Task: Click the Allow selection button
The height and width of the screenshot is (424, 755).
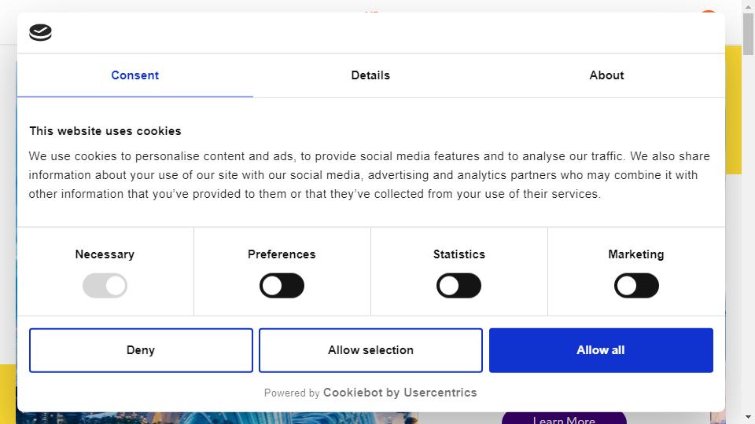Action: click(370, 350)
